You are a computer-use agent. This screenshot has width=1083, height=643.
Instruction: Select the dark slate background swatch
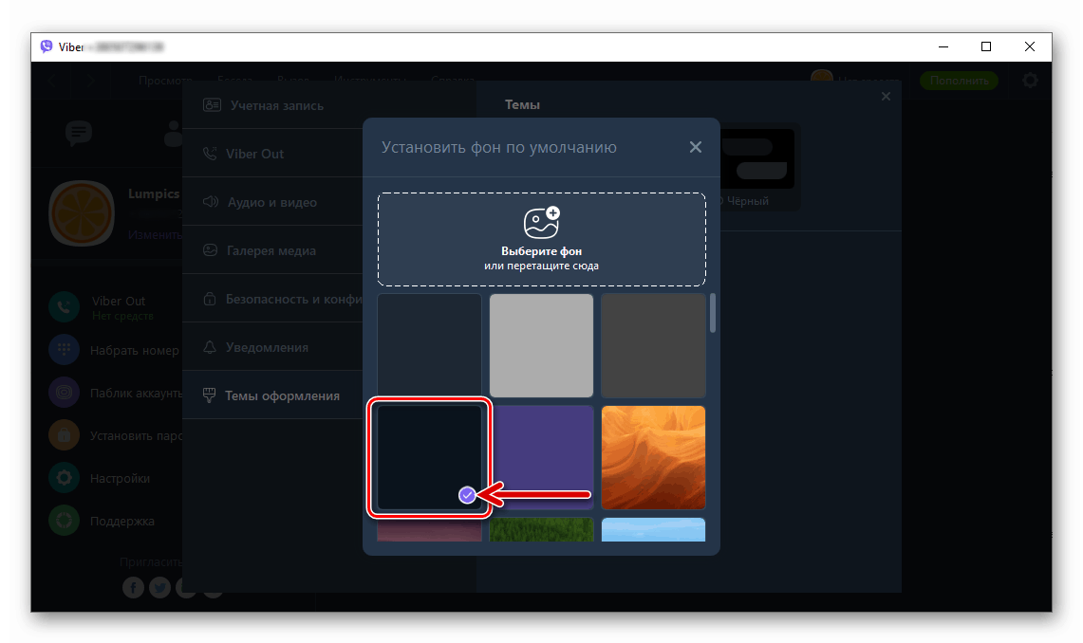pyautogui.click(x=429, y=345)
